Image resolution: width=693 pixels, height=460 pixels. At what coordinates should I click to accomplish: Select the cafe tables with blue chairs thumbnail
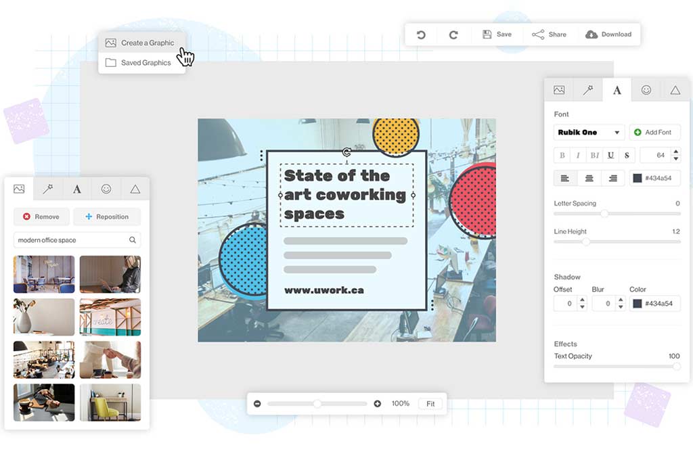[44, 275]
